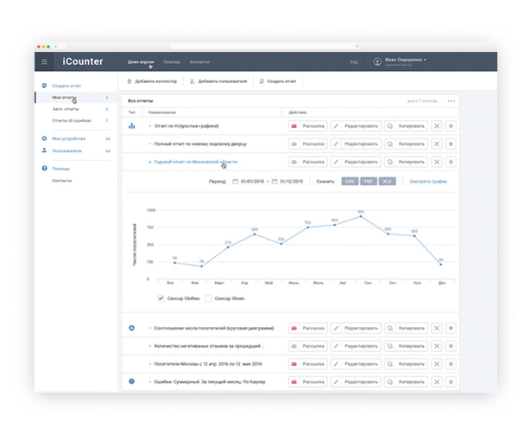
Task: Click the Мои устройства icon in sidebar
Action: pyautogui.click(x=44, y=138)
